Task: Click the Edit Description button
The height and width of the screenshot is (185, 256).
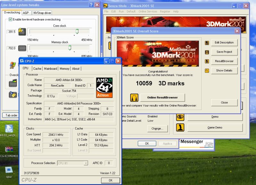Action: click(x=224, y=43)
